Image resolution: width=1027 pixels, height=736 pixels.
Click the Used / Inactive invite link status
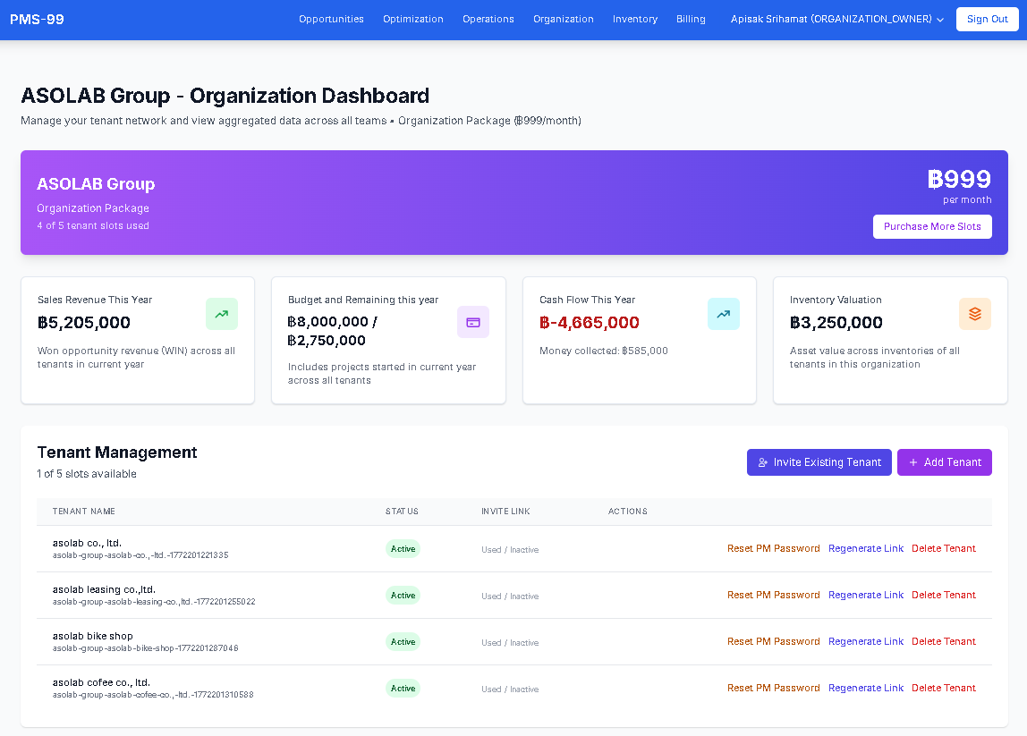click(x=510, y=549)
